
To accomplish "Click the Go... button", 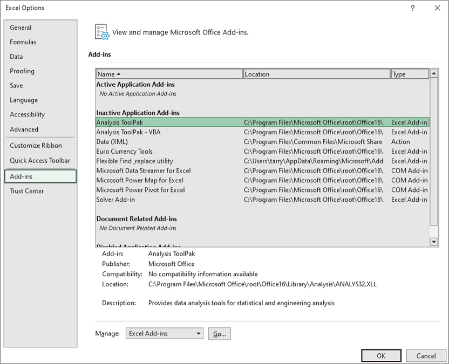I will (220, 334).
